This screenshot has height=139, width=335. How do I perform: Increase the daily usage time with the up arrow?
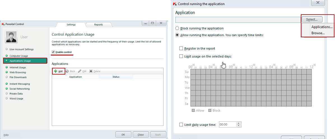[239, 123]
